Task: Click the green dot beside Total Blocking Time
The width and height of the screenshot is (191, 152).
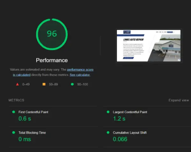Action: pyautogui.click(x=13, y=132)
